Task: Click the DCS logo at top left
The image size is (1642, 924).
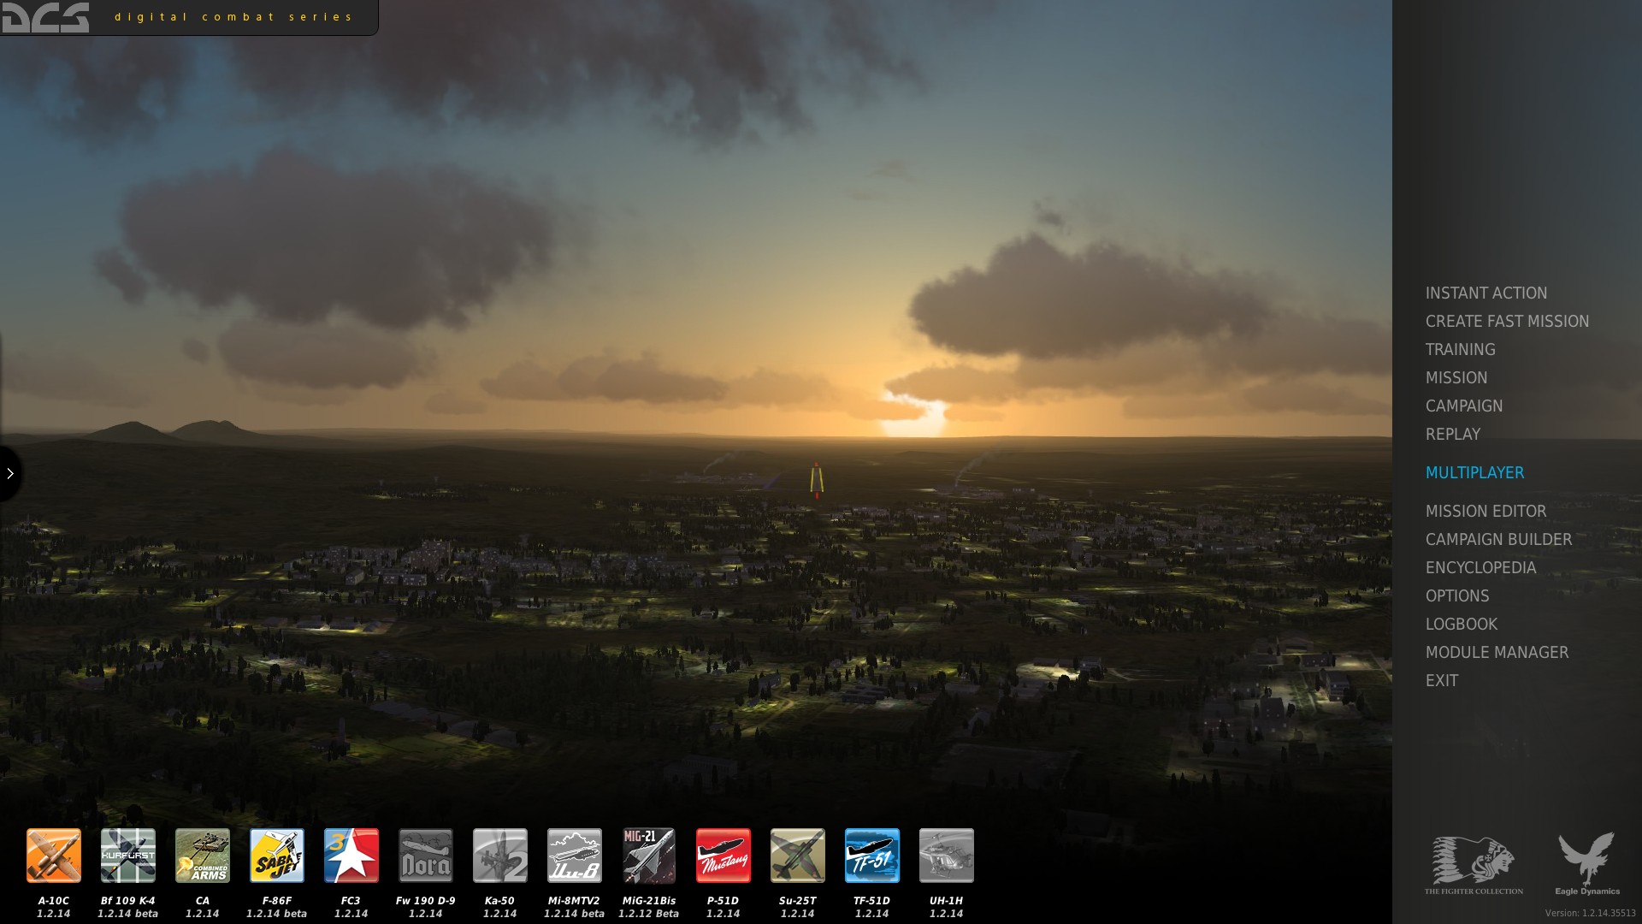Action: (45, 17)
